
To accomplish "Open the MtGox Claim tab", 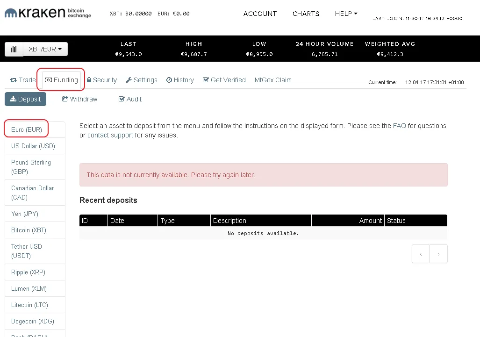I will 273,80.
